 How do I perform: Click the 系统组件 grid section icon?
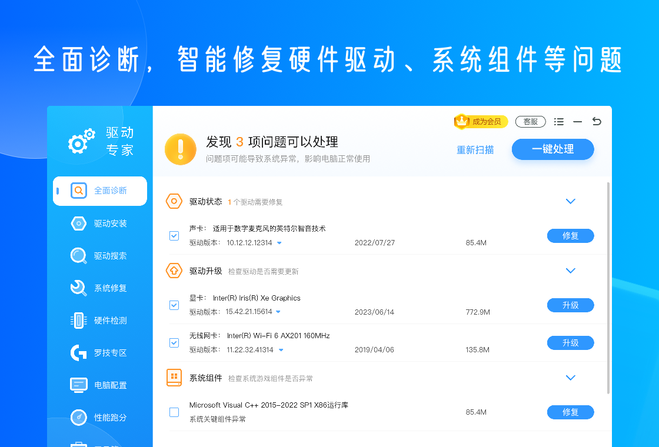click(174, 378)
